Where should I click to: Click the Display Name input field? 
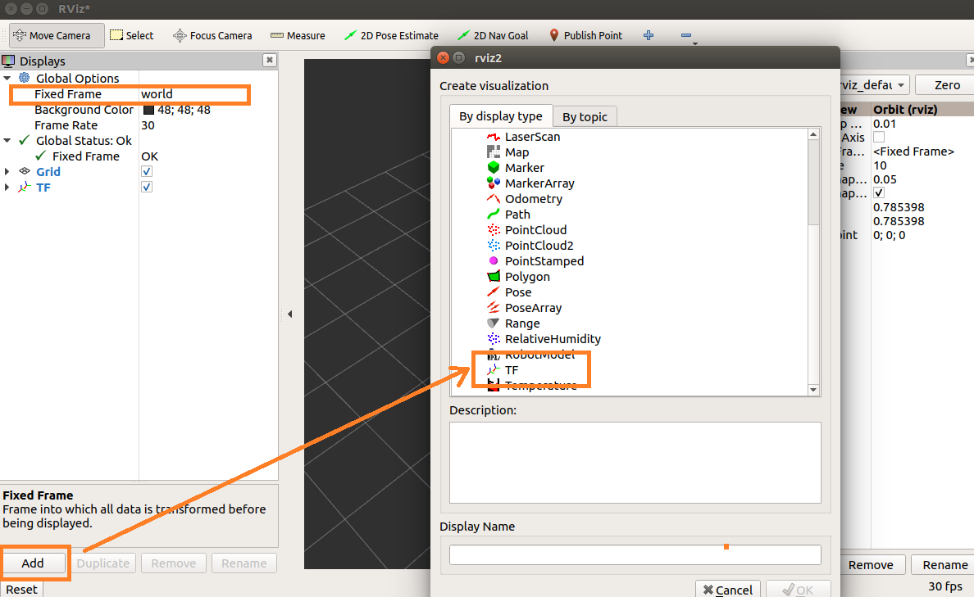635,554
